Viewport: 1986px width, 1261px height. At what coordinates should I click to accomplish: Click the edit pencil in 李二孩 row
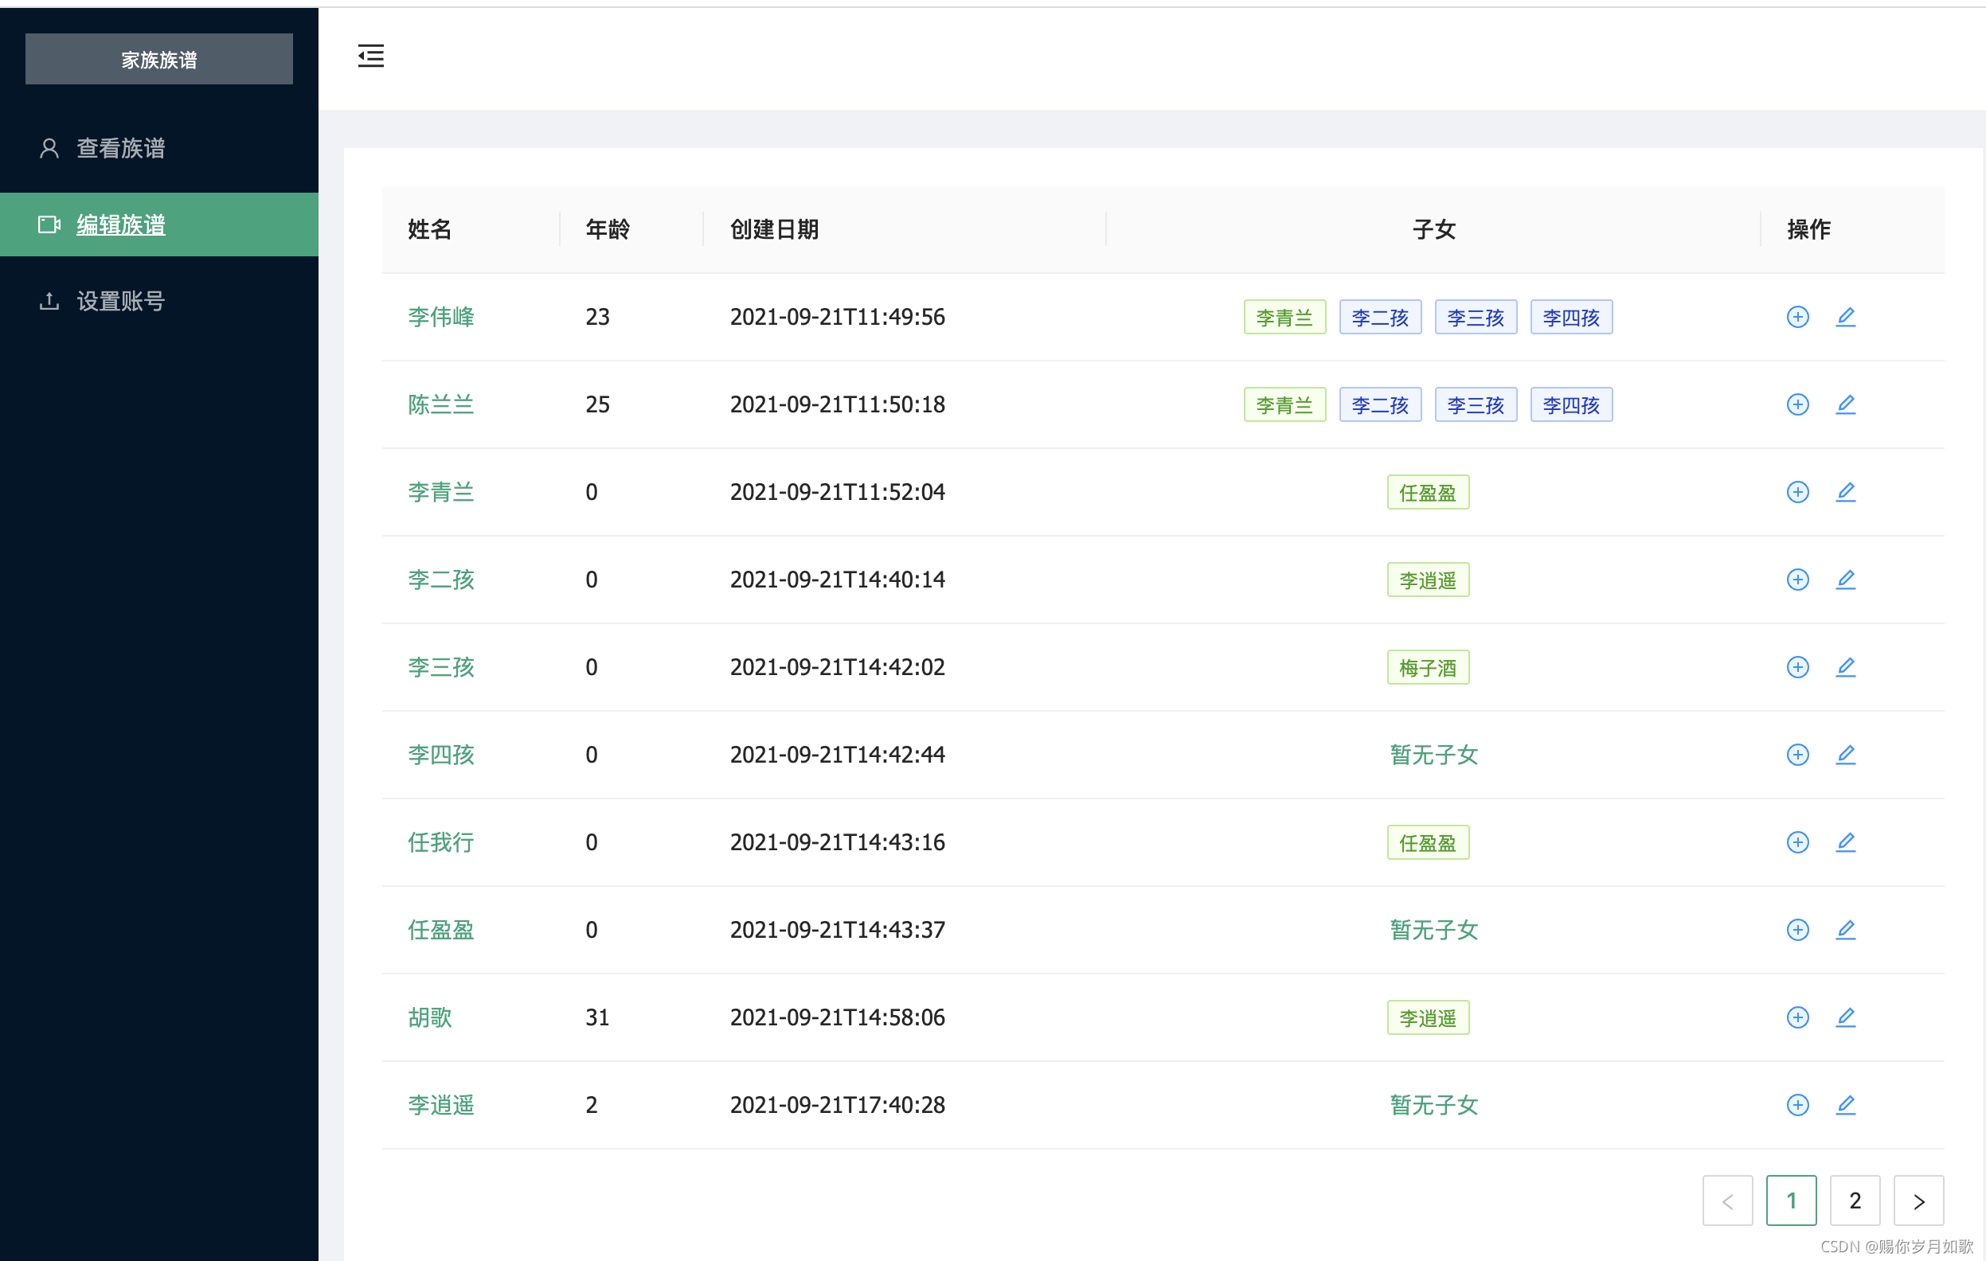(1845, 579)
